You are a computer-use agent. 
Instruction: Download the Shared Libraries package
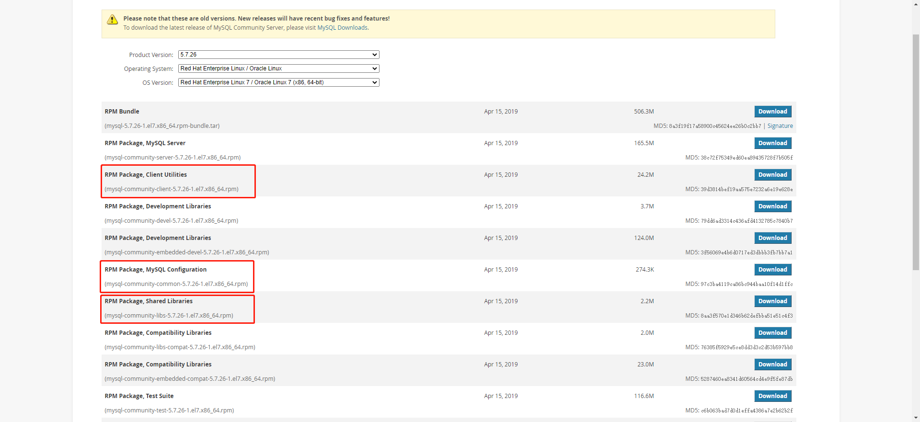(x=772, y=301)
